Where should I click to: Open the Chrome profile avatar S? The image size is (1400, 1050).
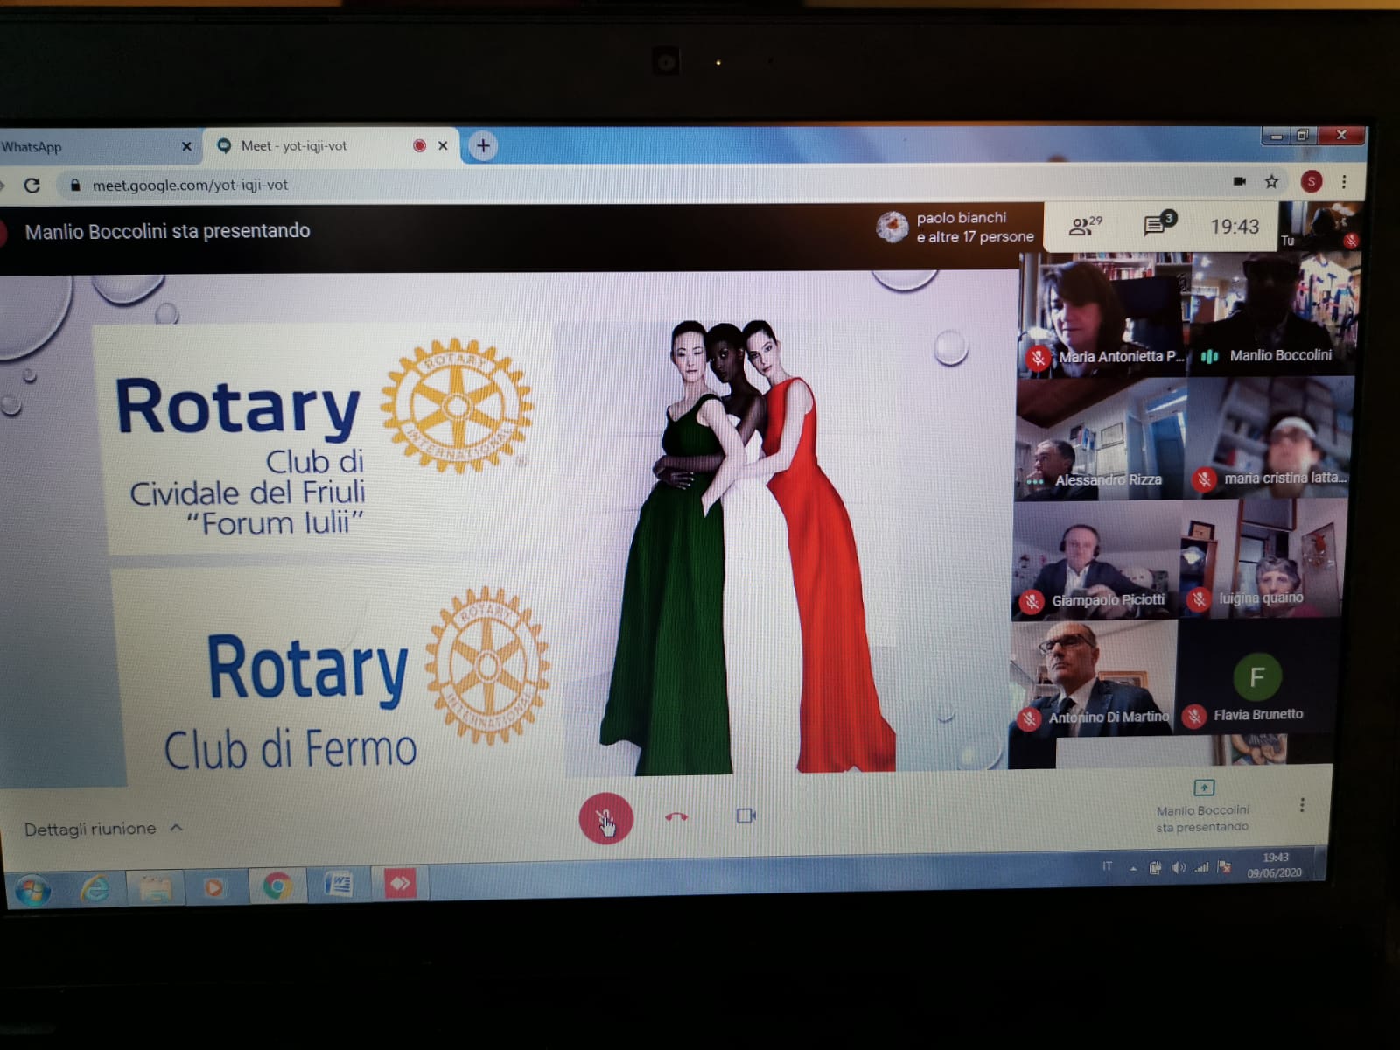coord(1311,181)
